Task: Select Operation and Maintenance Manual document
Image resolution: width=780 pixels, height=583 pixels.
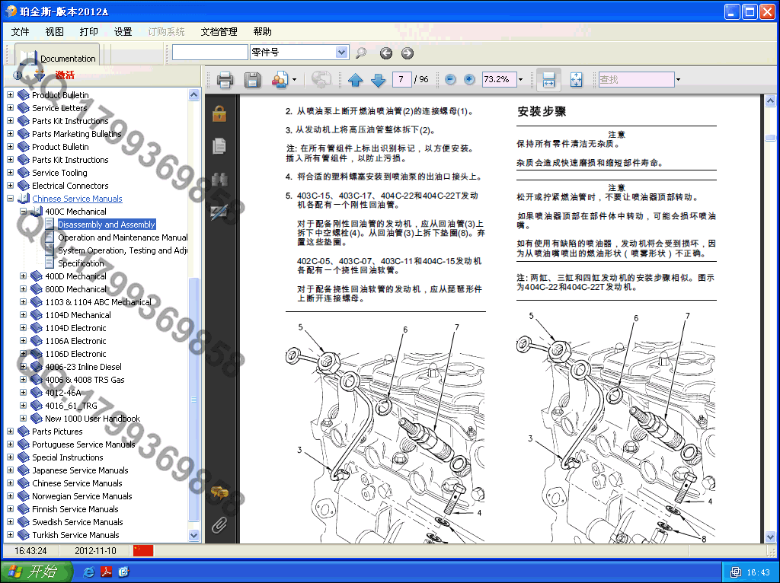Action: point(122,237)
